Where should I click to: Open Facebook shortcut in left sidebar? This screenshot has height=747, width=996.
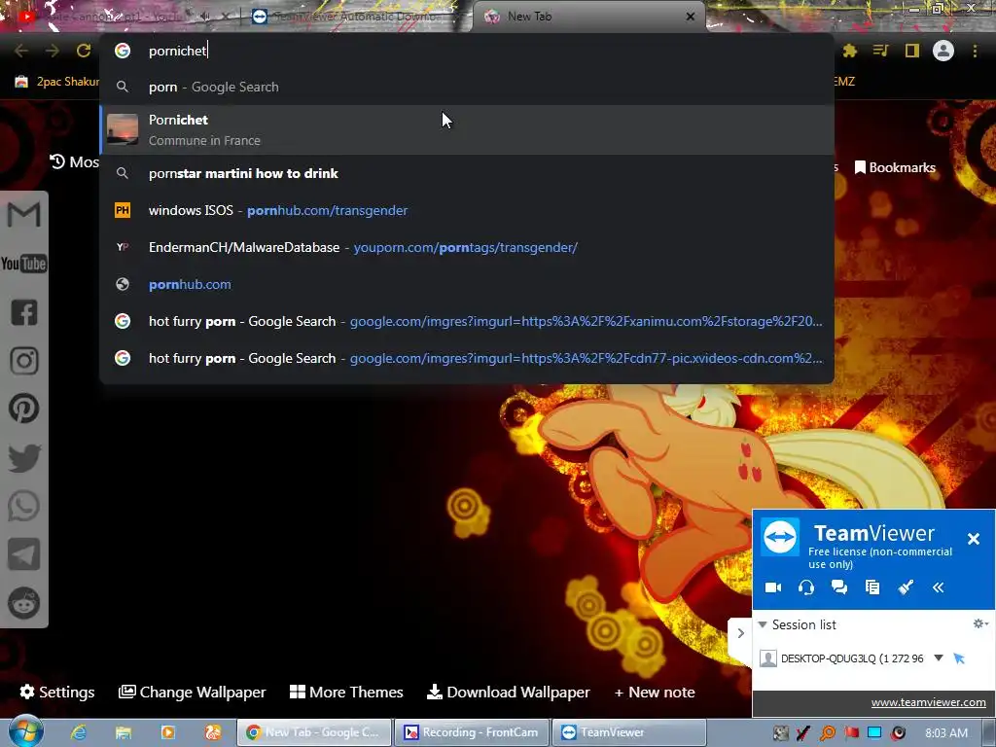coord(24,312)
